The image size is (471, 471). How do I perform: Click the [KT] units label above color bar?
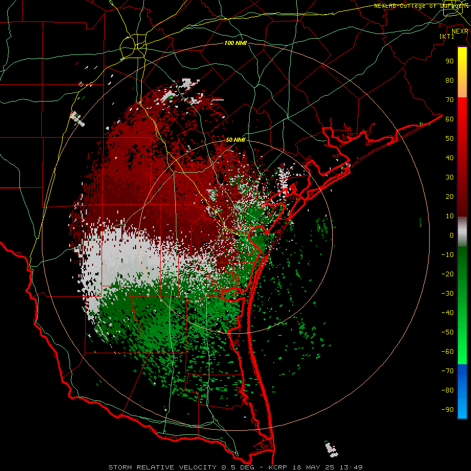coord(446,36)
